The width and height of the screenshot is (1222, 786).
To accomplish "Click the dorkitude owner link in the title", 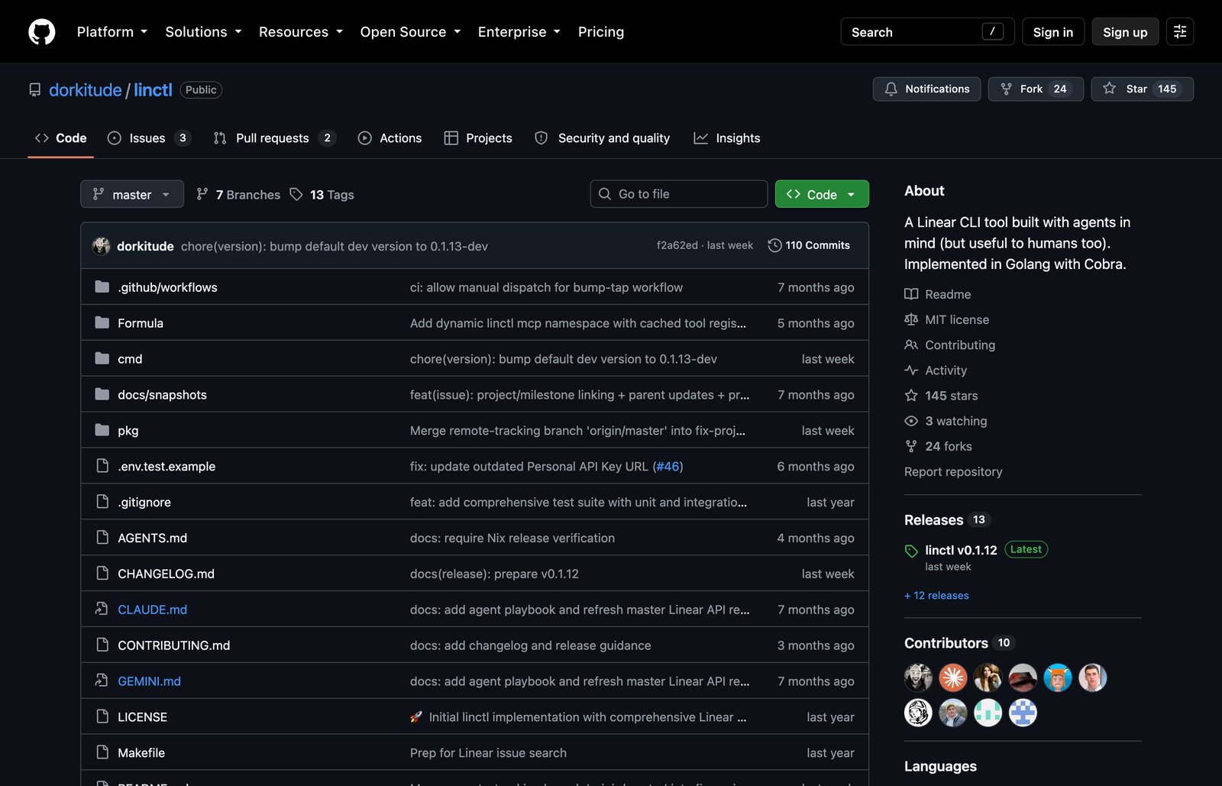I will click(86, 89).
